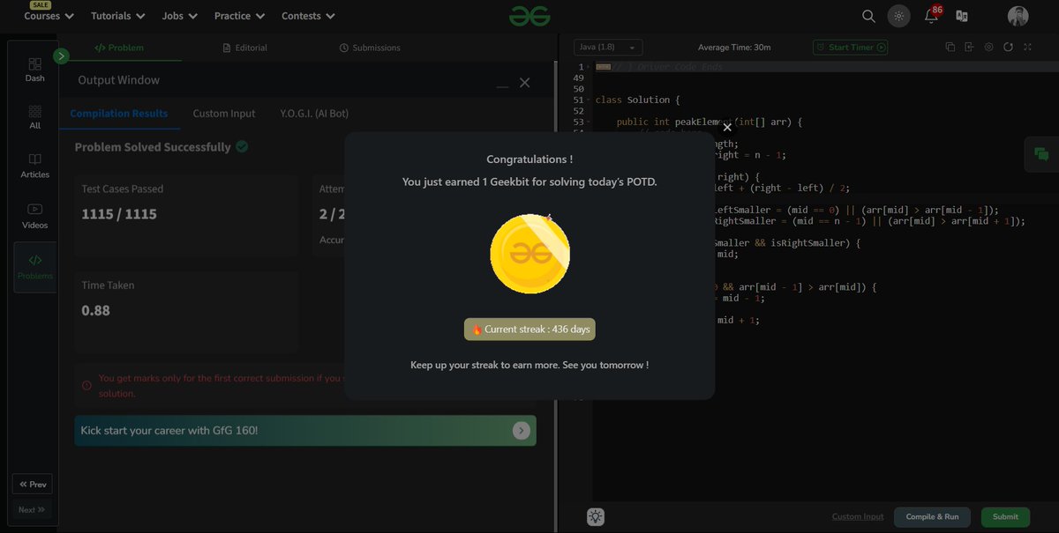Click the Problem Solved Successfully heading
Viewport: 1059px width, 533px height.
click(153, 147)
